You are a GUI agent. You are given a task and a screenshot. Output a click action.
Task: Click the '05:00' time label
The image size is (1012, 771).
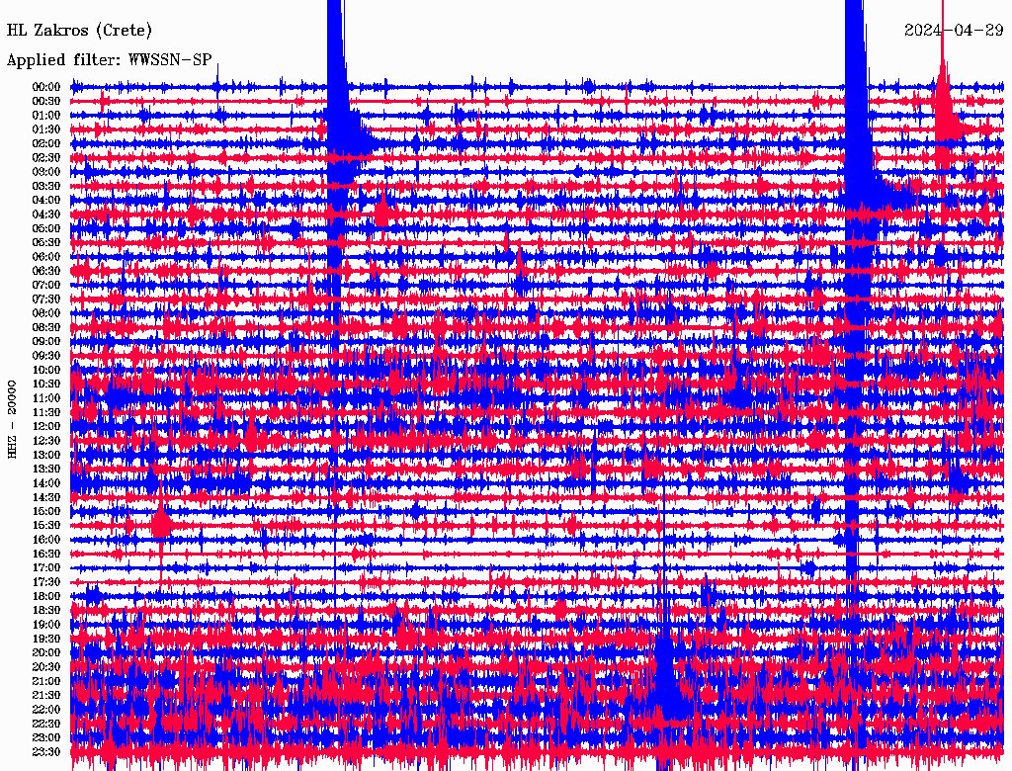pos(46,228)
